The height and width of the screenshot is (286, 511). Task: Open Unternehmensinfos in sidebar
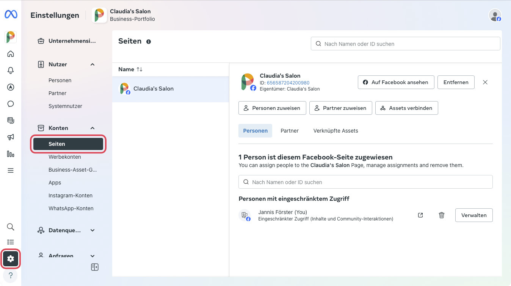pos(67,41)
